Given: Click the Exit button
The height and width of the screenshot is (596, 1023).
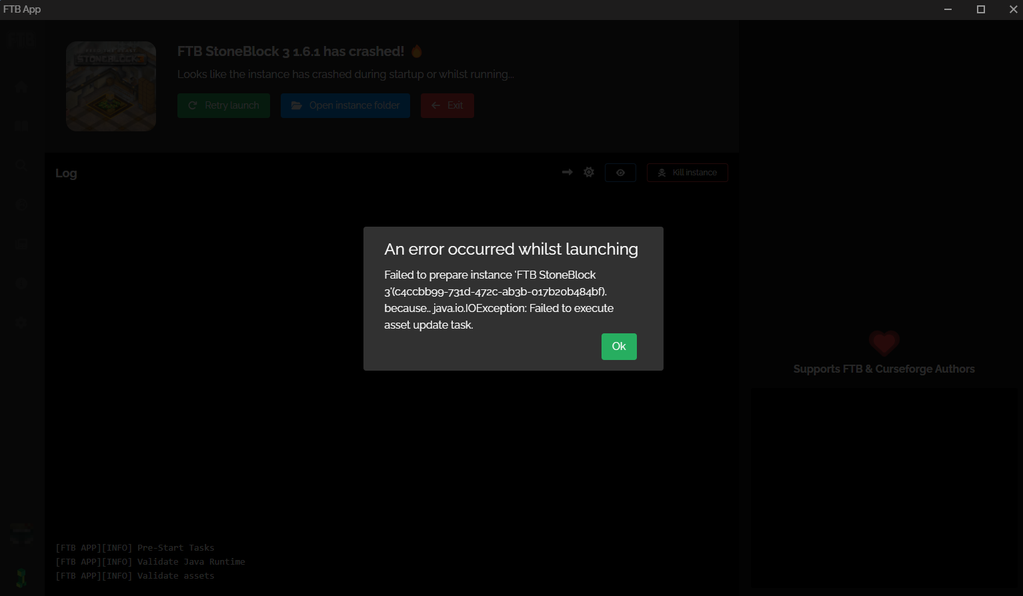Looking at the screenshot, I should [447, 105].
